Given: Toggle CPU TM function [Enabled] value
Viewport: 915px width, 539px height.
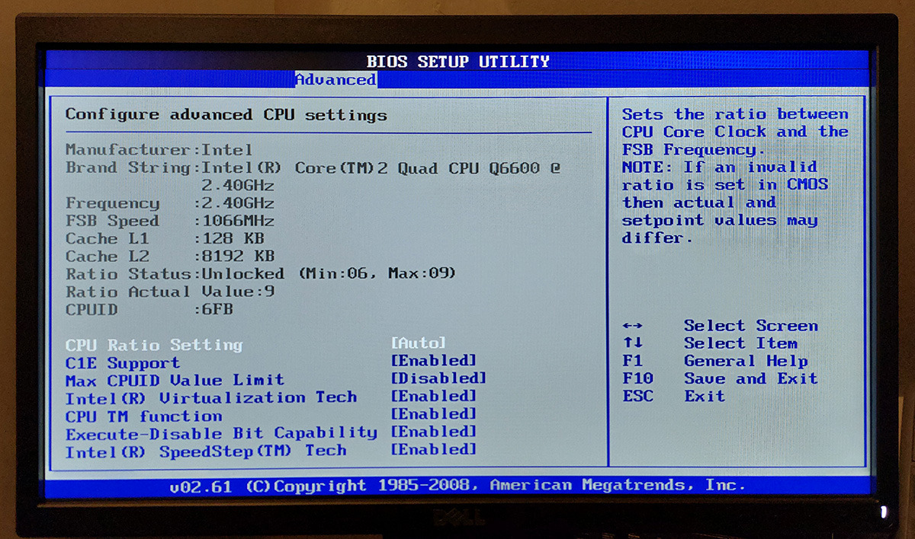Looking at the screenshot, I should tap(433, 414).
